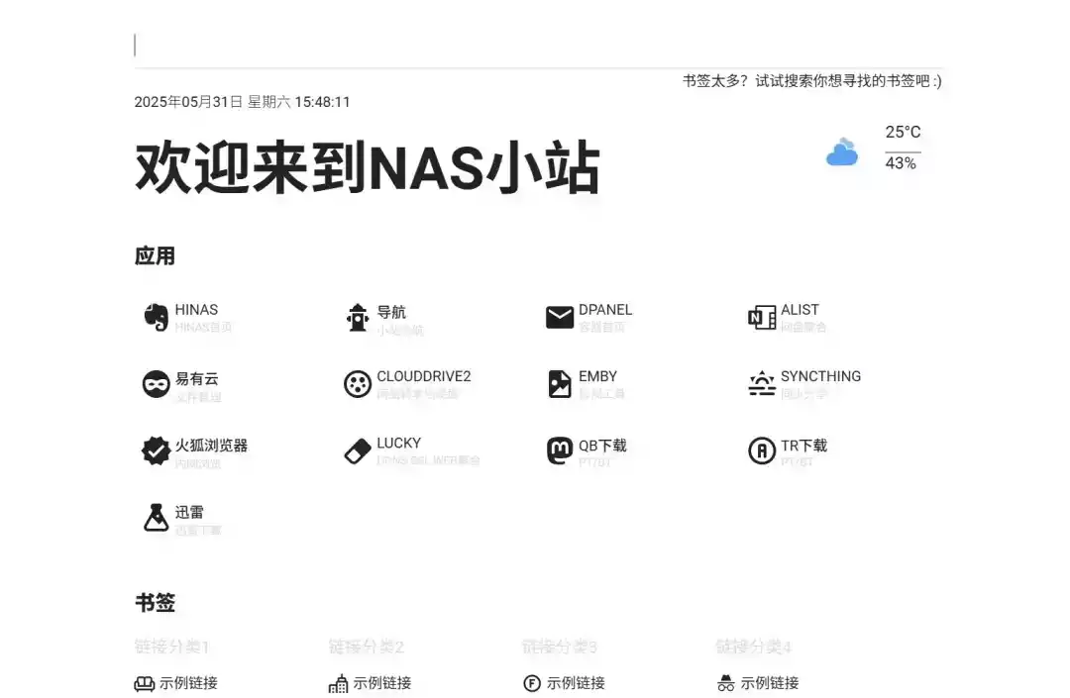Click the sofa icon under 链接分类1
1070x698 pixels.
[144, 684]
